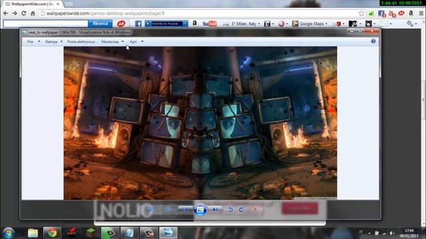Click the IT language indicator
Image resolution: width=426 pixels, height=239 pixels.
pos(361,232)
